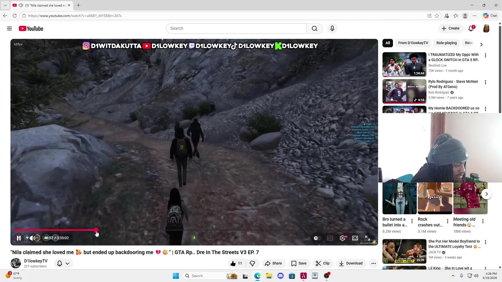The height and width of the screenshot is (282, 502).
Task: Open player settings gear
Action: (342, 238)
